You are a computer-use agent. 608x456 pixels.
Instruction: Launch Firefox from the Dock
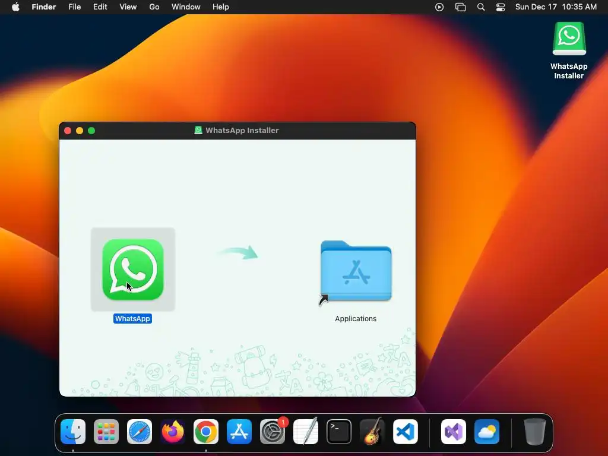[173, 432]
